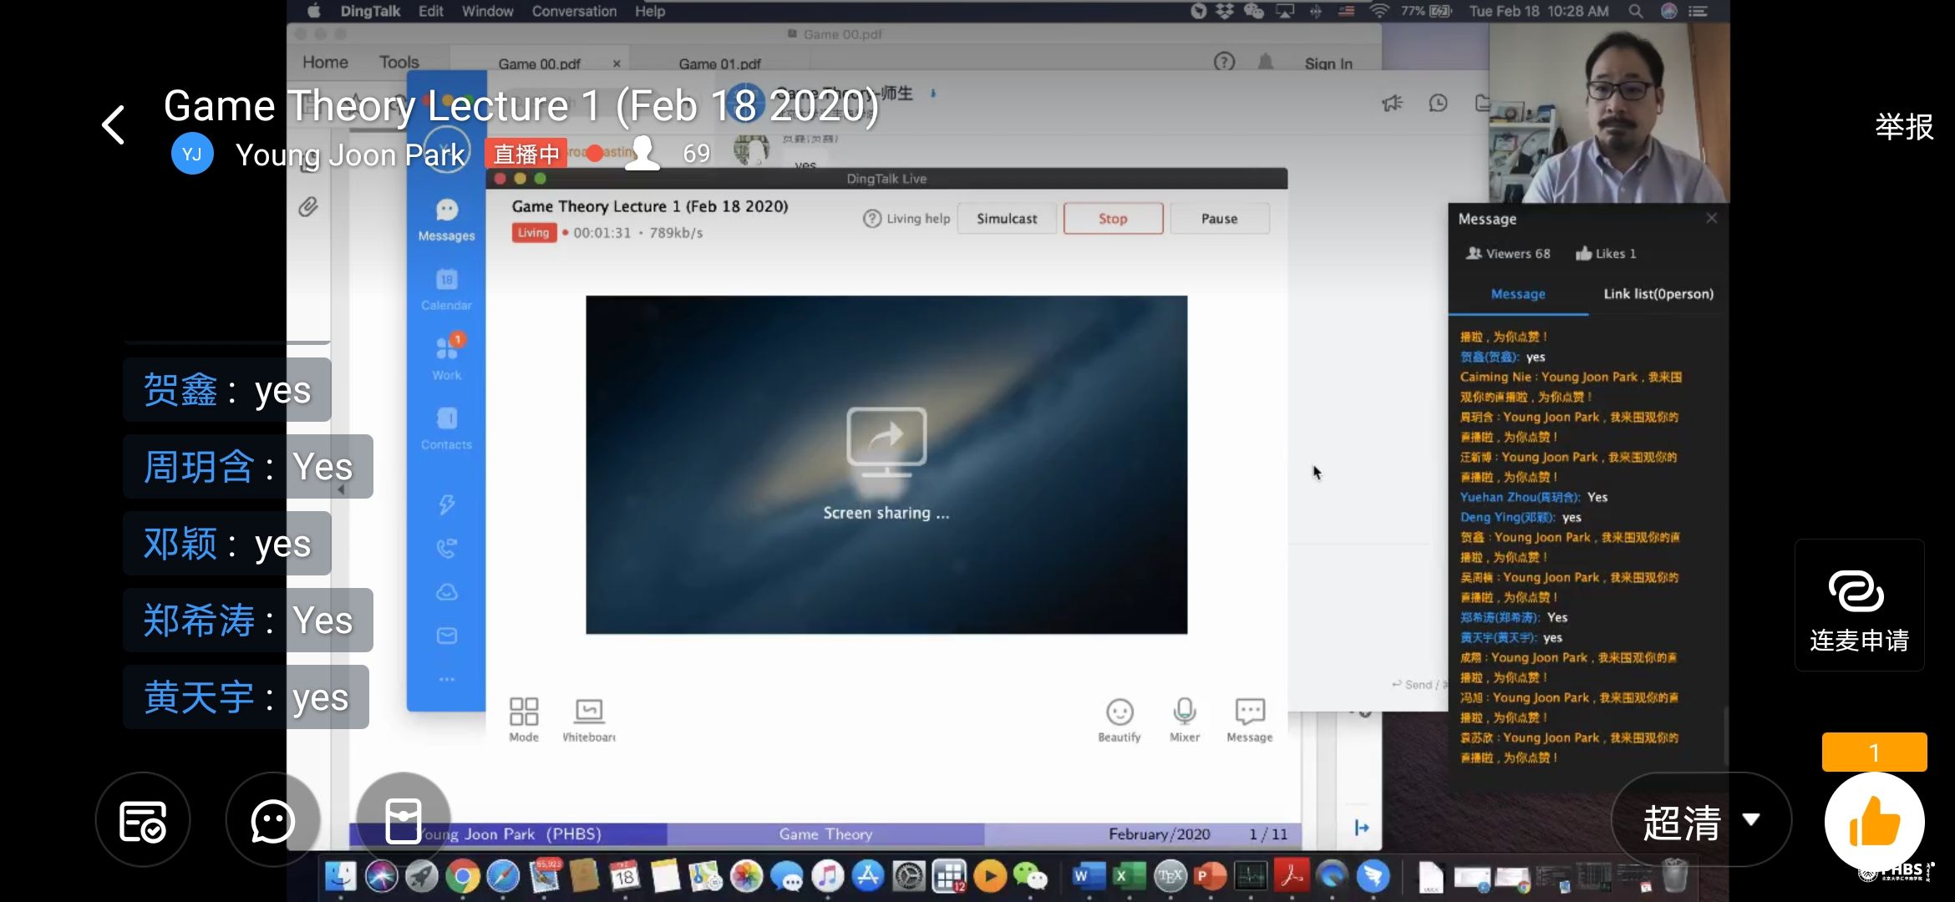Click the phone call sidebar icon
This screenshot has width=1955, height=902.
point(447,549)
